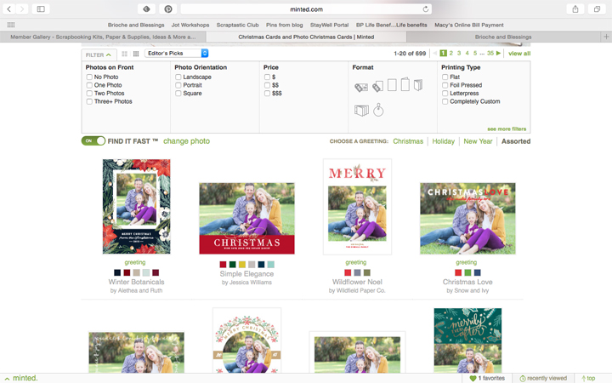The width and height of the screenshot is (612, 383).
Task: Open the Christmas Love card thumbnail
Action: tap(467, 219)
